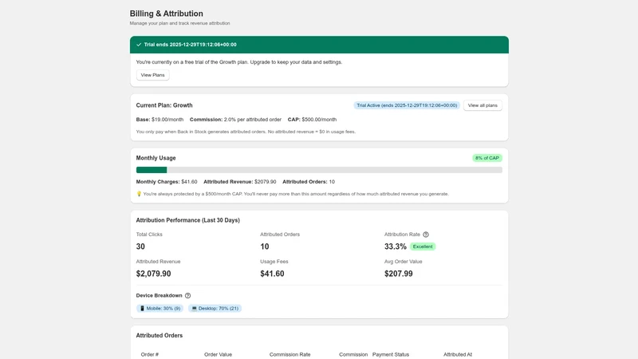This screenshot has height=359, width=638.
Task: Click the Attributed Orders section heading
Action: 159,336
